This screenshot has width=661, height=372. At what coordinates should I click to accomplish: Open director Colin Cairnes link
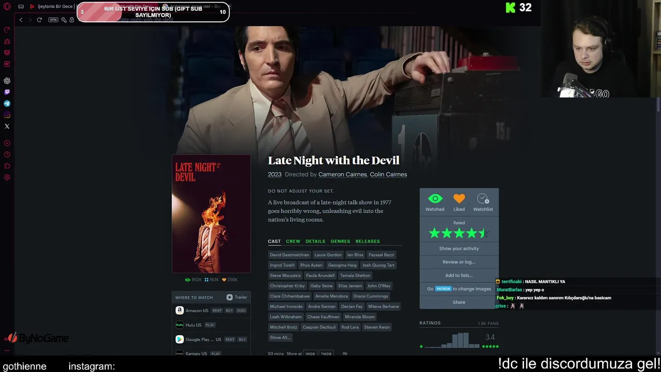click(x=388, y=175)
